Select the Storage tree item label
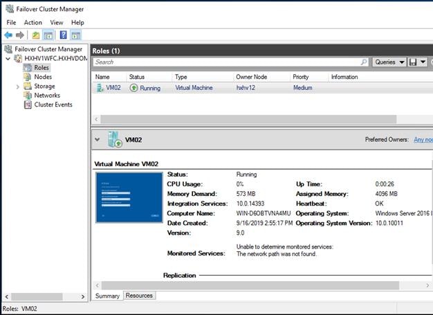 pos(44,87)
